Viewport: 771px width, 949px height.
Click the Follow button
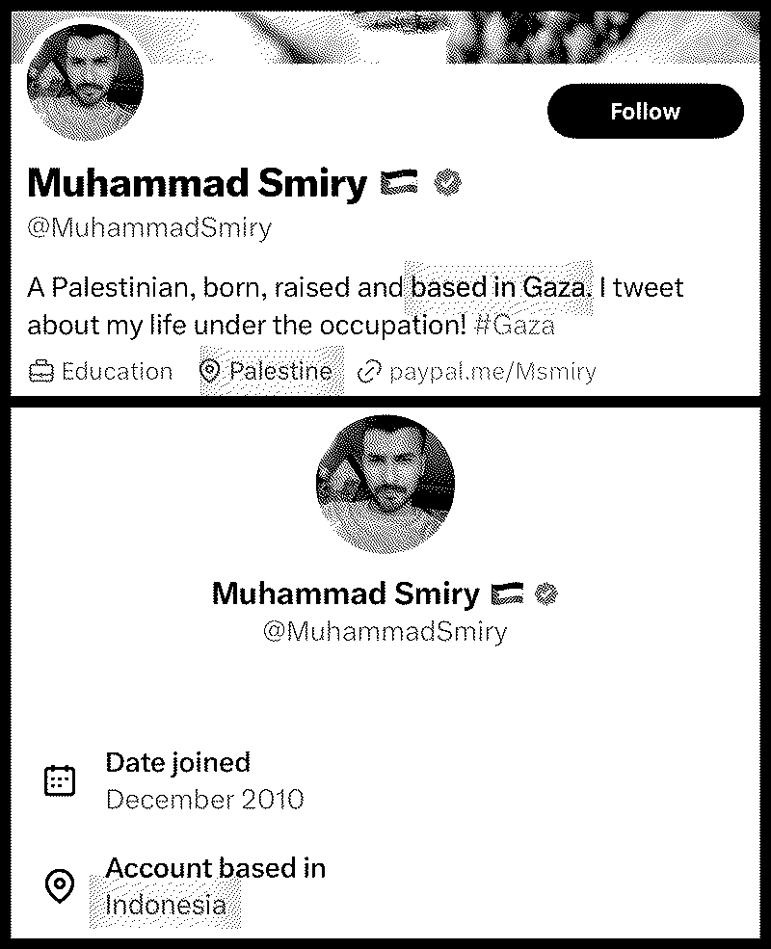coord(645,112)
